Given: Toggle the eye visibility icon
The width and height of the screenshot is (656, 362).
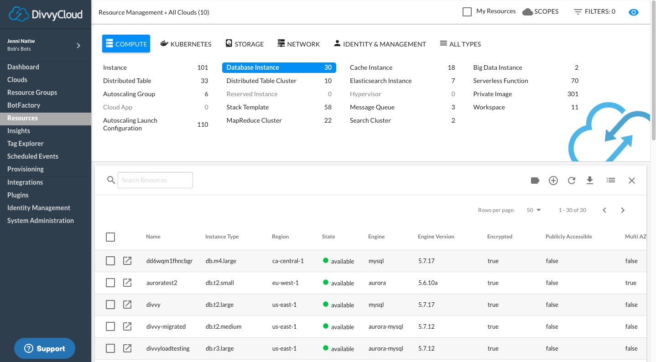Looking at the screenshot, I should tap(634, 12).
